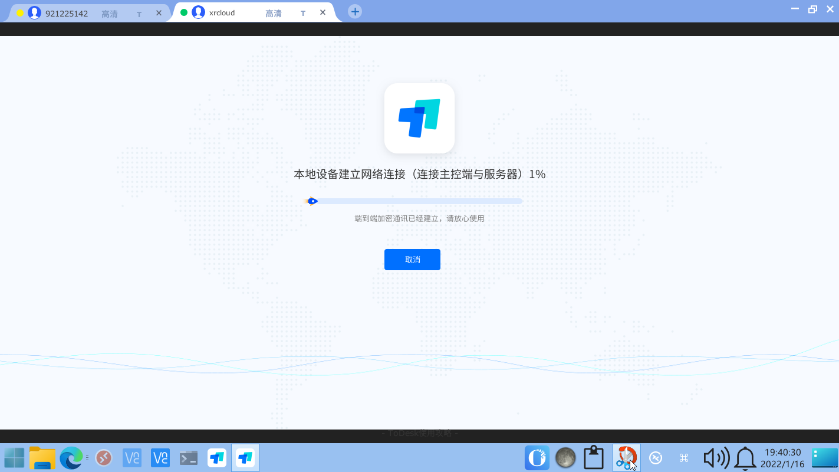This screenshot has width=839, height=472.
Task: Click the ToDesk logo in the center
Action: pos(419,118)
